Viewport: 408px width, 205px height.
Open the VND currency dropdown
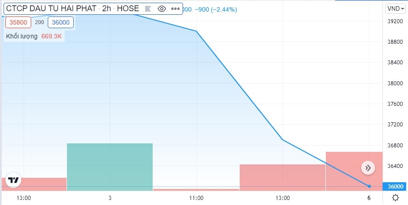396,8
